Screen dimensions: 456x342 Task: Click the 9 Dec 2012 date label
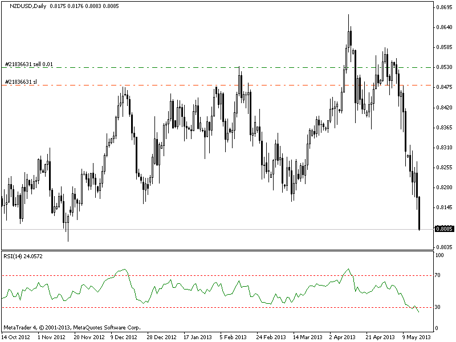click(x=124, y=337)
